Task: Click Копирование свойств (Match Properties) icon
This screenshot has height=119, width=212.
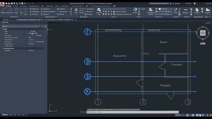Action: tap(151, 11)
